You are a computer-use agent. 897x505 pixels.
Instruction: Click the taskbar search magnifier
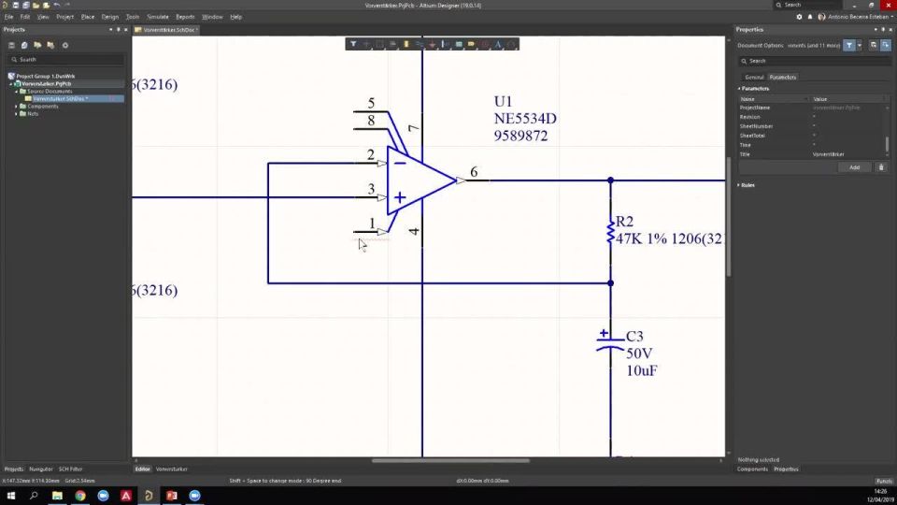click(34, 496)
